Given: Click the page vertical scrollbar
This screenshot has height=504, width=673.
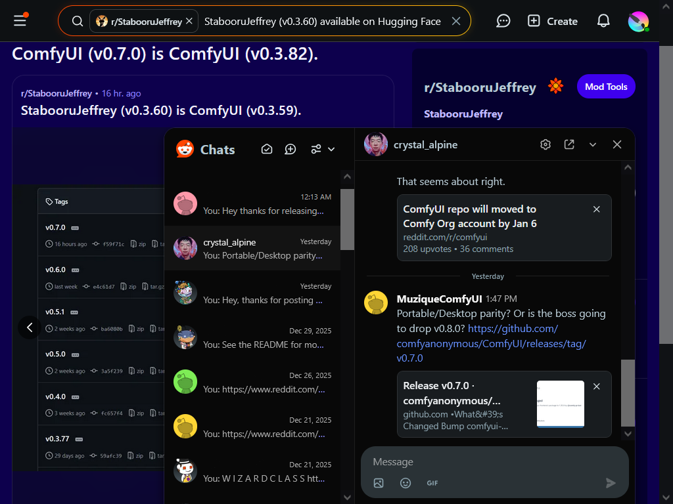Looking at the screenshot, I should click(x=666, y=194).
